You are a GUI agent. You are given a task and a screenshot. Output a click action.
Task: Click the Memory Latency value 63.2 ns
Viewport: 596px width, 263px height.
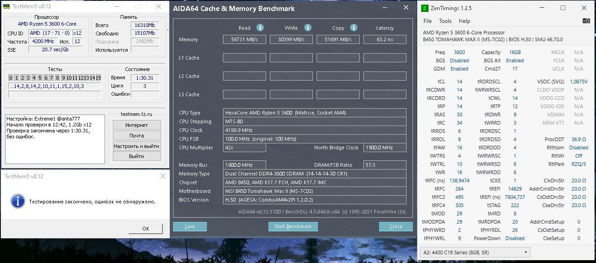point(385,39)
